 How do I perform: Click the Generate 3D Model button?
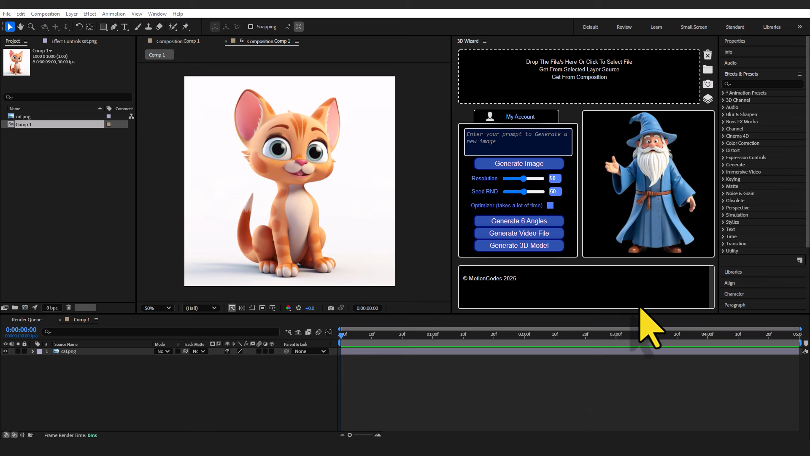pos(519,246)
